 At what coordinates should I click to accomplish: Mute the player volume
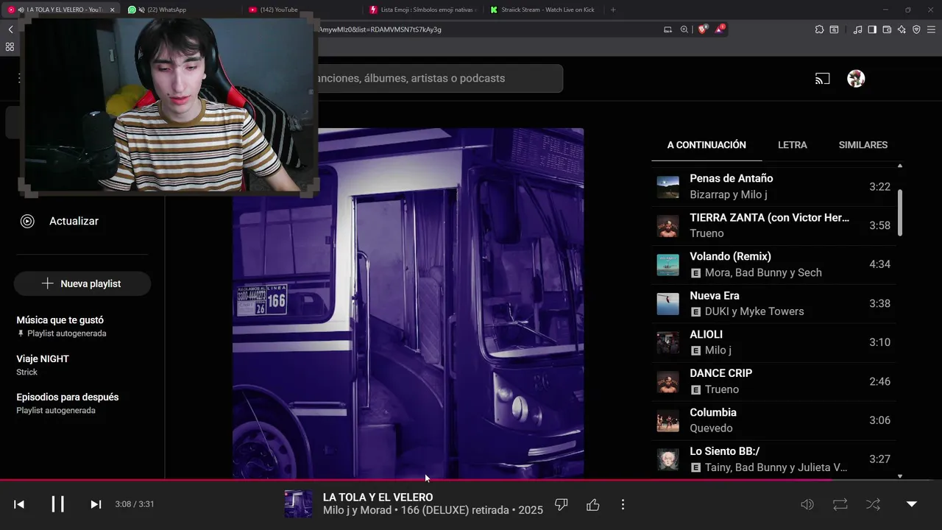(x=807, y=504)
